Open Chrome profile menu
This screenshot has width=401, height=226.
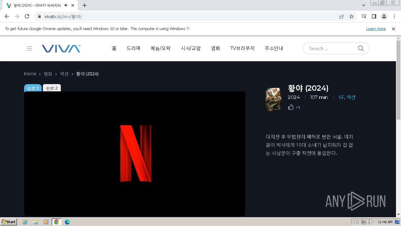point(384,16)
